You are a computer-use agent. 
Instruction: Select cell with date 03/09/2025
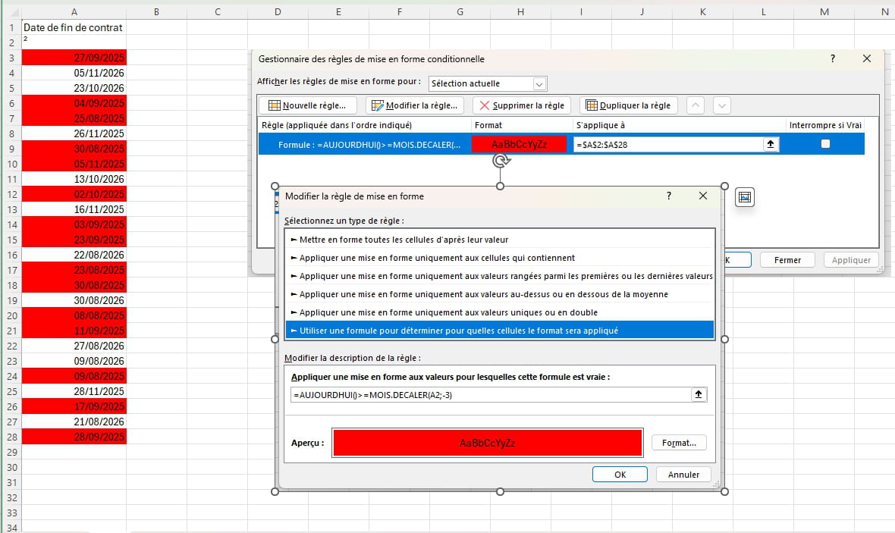[74, 225]
